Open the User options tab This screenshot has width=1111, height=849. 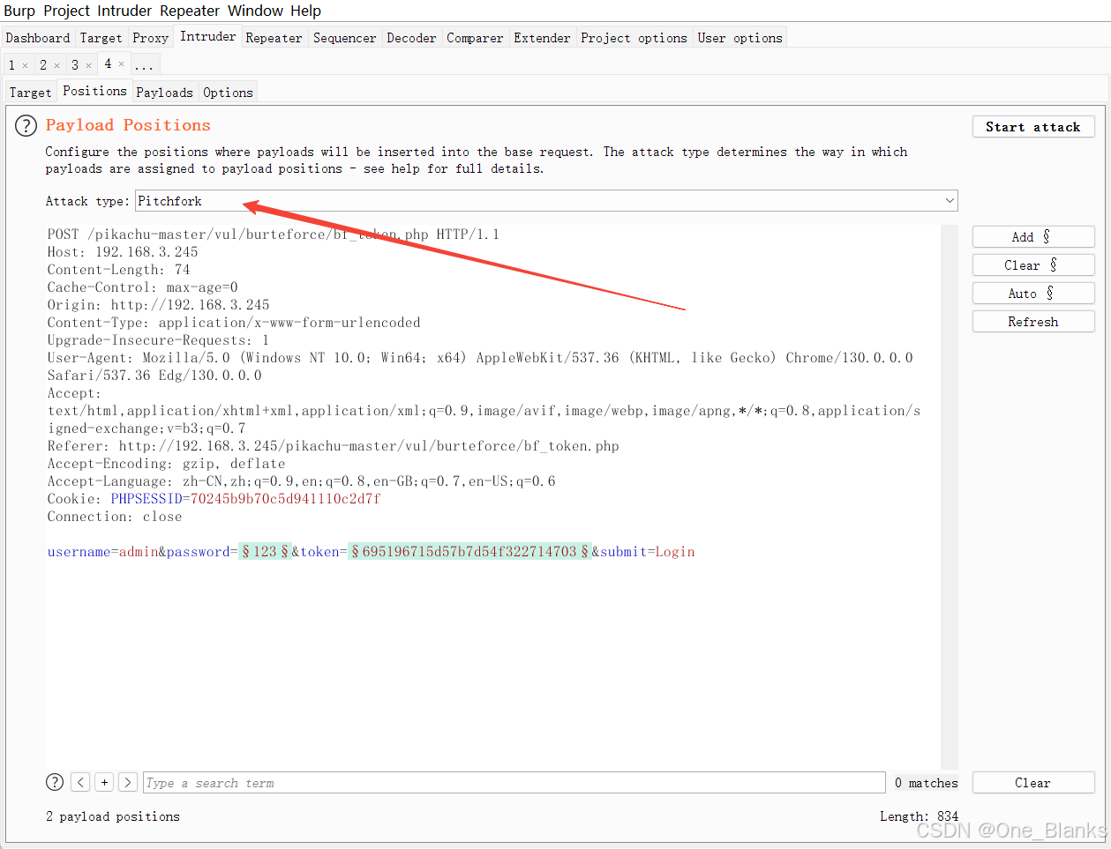739,38
